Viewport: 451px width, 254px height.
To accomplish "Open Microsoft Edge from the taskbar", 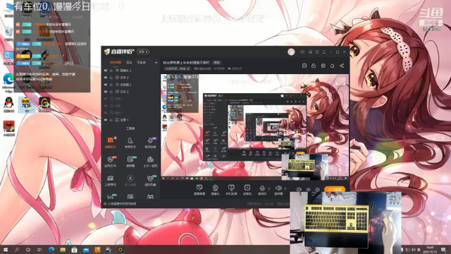I will [x=51, y=250].
